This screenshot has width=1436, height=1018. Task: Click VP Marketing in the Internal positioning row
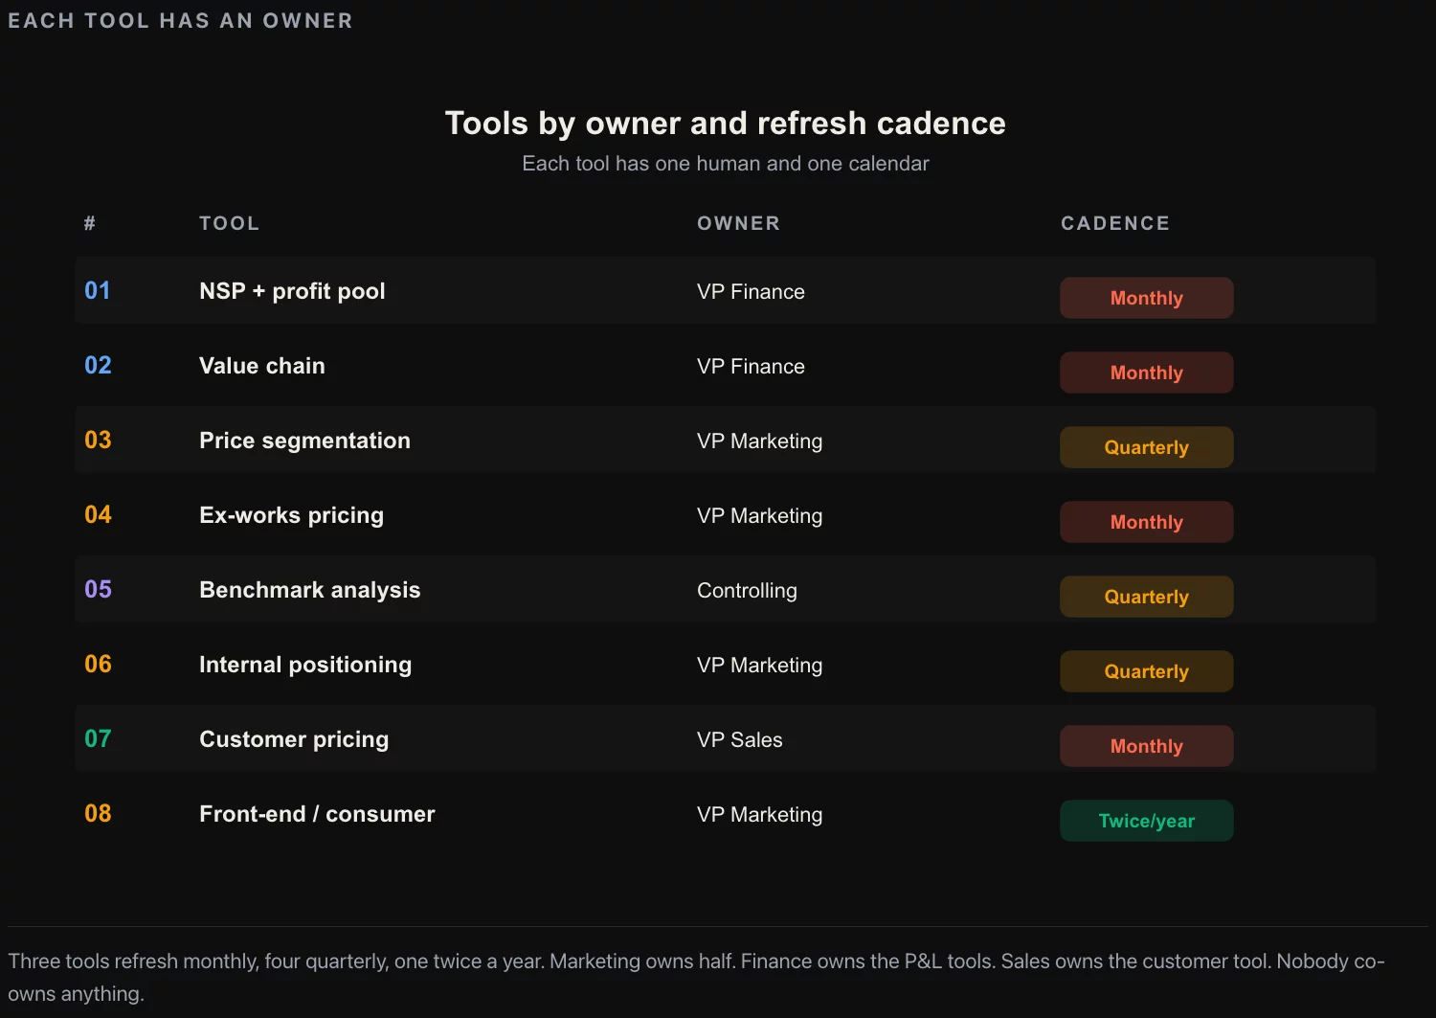click(759, 666)
